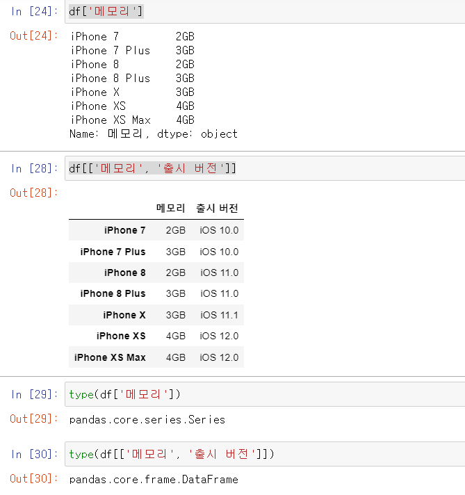Click the 4GB cell in iPhone XS table row
The width and height of the screenshot is (465, 495).
[176, 336]
